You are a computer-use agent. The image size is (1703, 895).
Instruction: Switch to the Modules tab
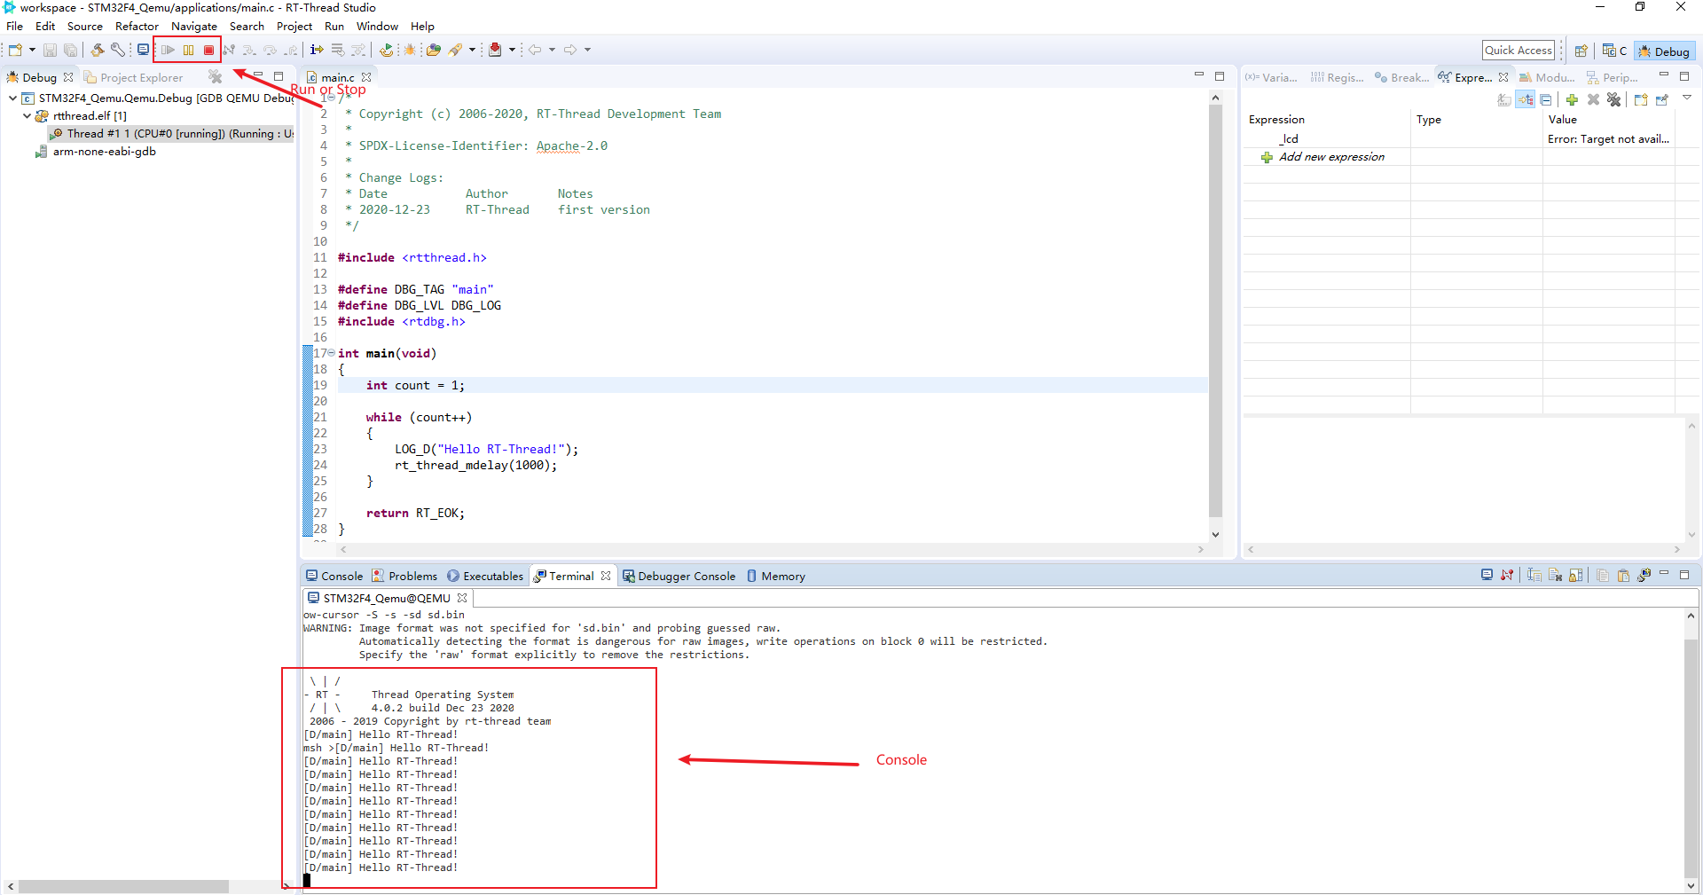[x=1547, y=78]
